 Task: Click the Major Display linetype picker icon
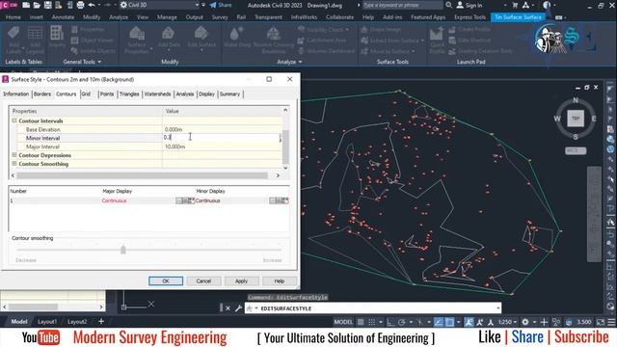click(x=185, y=200)
